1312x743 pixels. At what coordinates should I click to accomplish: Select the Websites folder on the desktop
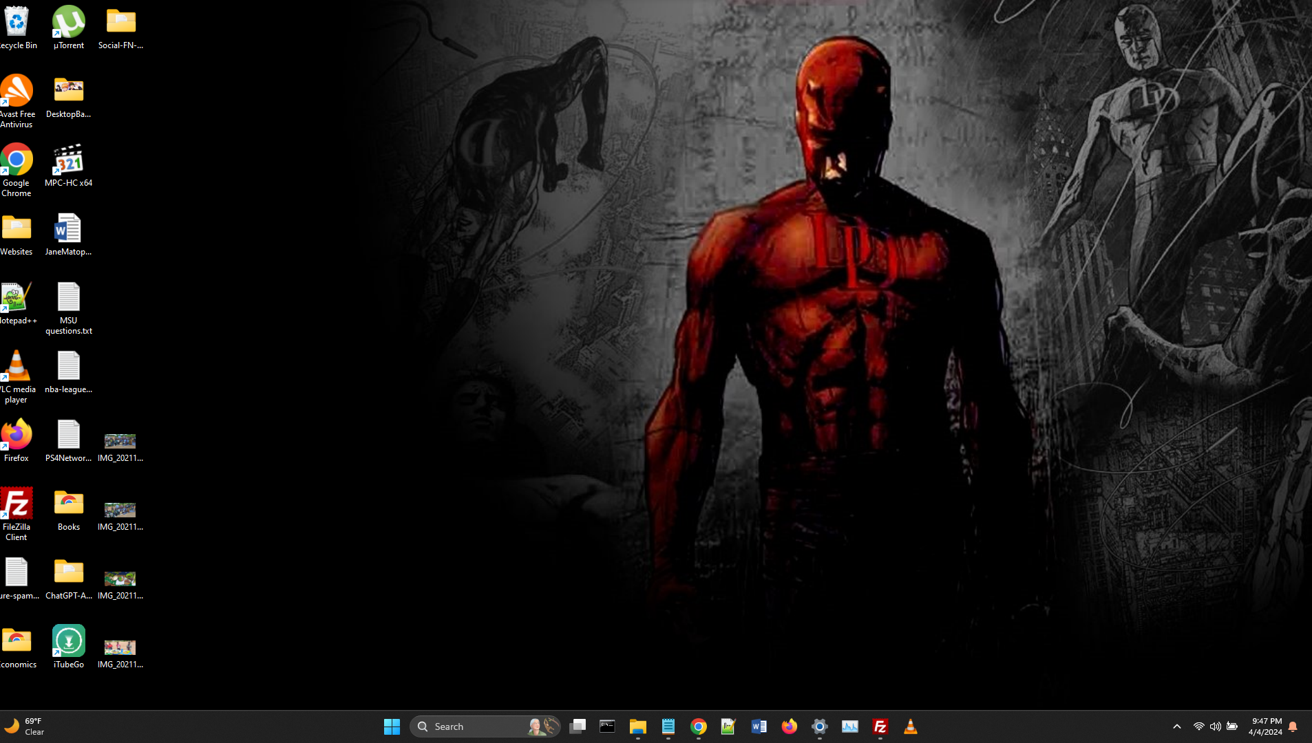pyautogui.click(x=17, y=234)
